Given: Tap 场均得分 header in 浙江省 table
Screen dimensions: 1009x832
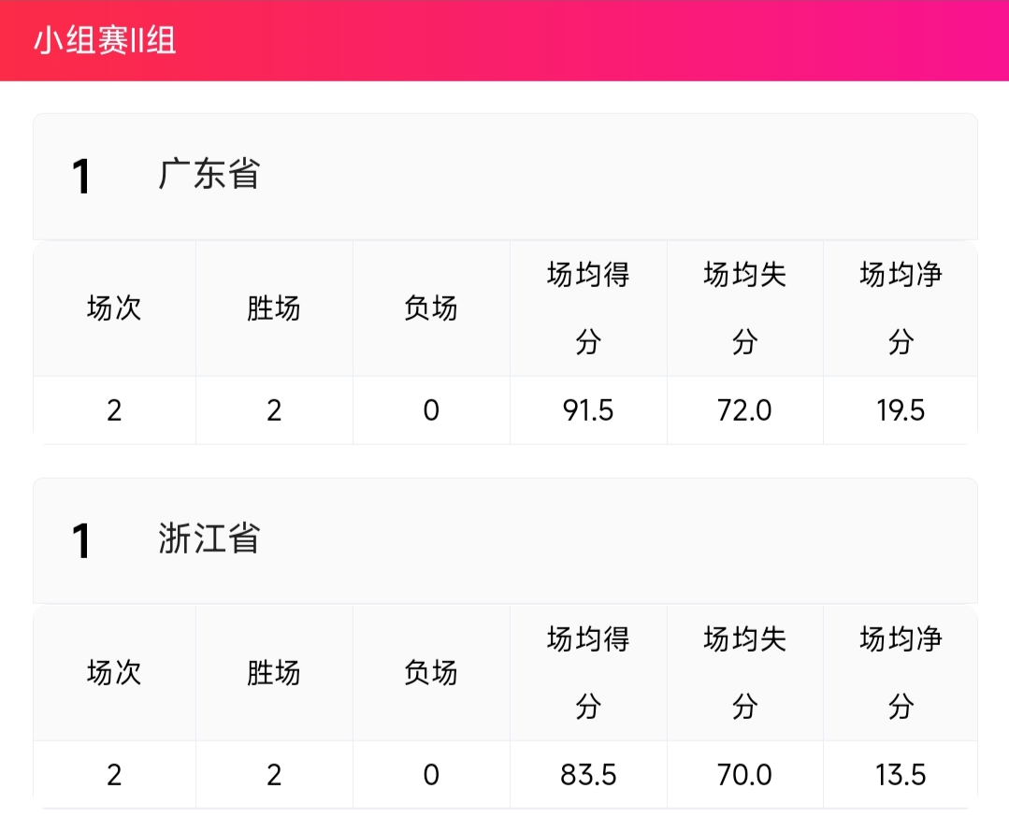Looking at the screenshot, I should (x=588, y=673).
